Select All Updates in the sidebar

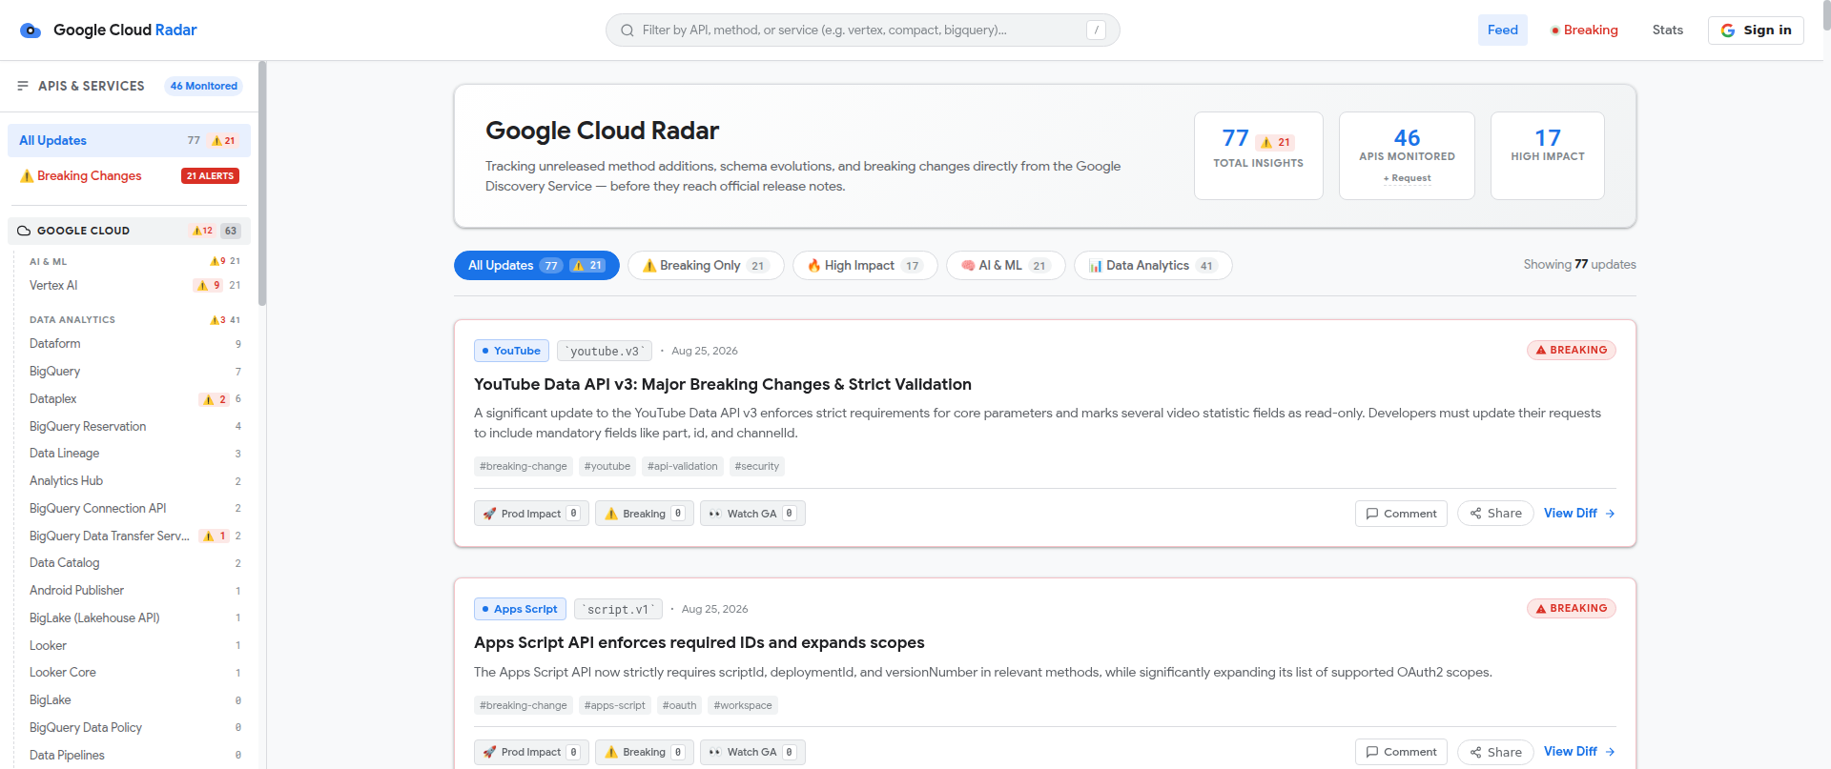(129, 141)
